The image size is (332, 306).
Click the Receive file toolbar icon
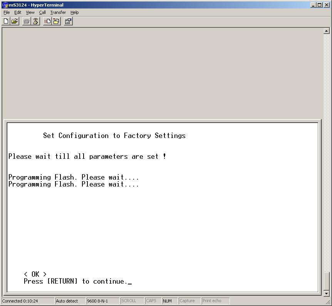point(56,22)
